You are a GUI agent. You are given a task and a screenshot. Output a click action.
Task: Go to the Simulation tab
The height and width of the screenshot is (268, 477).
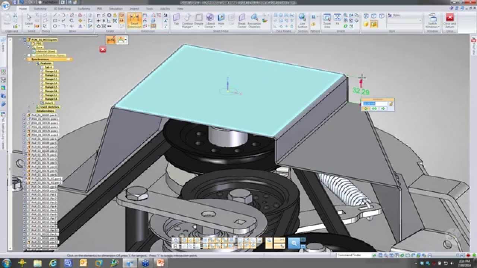(116, 8)
